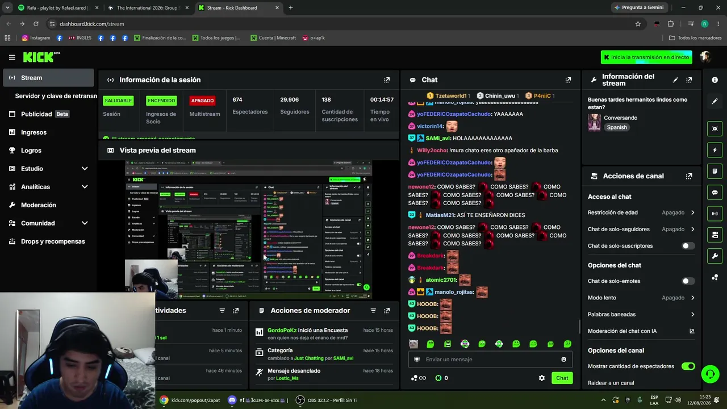Click the Spanish language tag

tap(617, 127)
